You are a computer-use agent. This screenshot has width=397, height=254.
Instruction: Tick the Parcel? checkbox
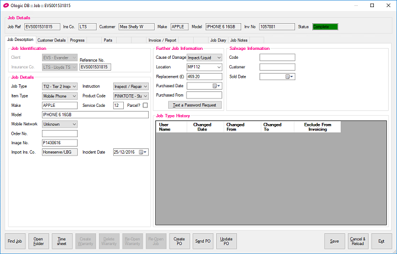[x=145, y=105]
